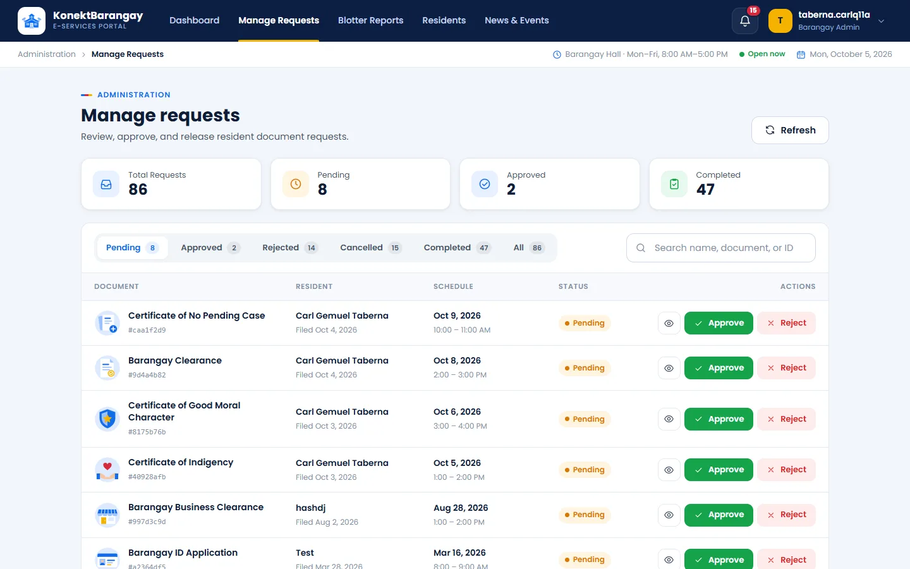
Task: Click the Pending status badge for Oct 9 row
Action: [x=585, y=323]
